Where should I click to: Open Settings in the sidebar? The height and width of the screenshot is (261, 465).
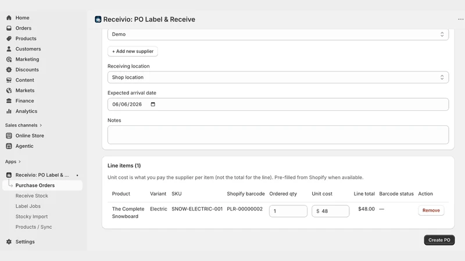coord(25,242)
